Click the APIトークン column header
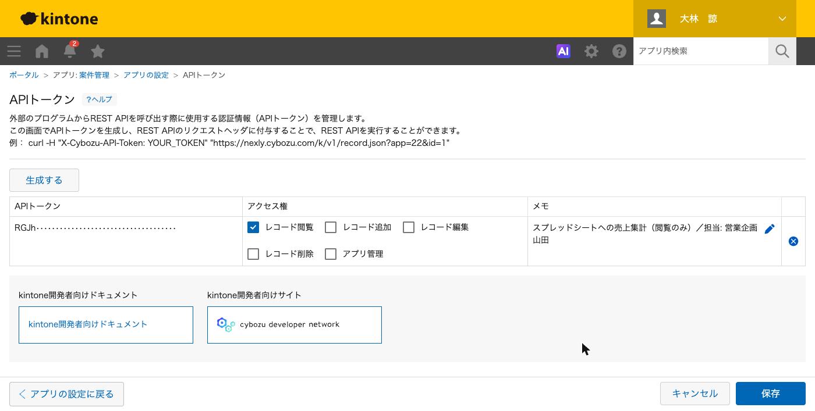The height and width of the screenshot is (411, 815). (38, 206)
